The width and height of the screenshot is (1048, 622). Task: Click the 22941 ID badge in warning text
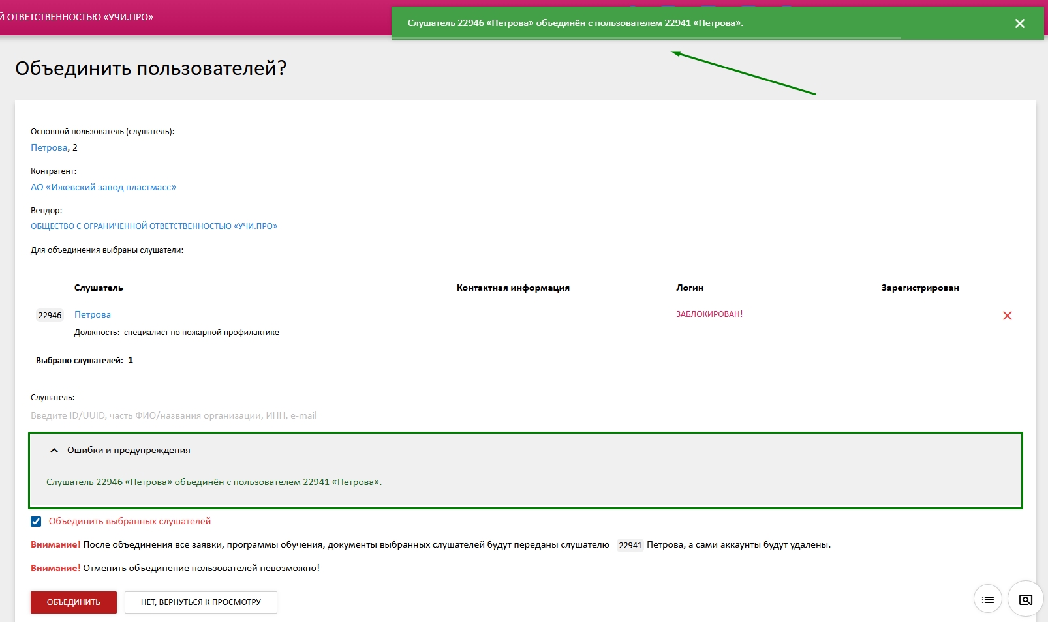click(630, 546)
